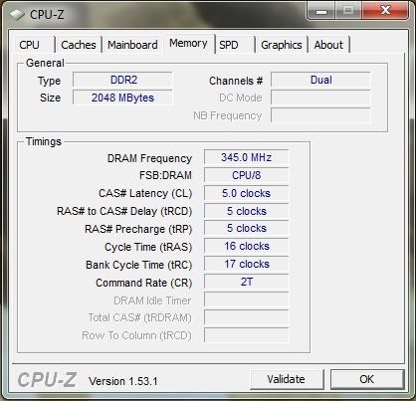Click the DRAM Frequency value 345.0 MHz
Viewport: 416px width, 401px height.
247,157
